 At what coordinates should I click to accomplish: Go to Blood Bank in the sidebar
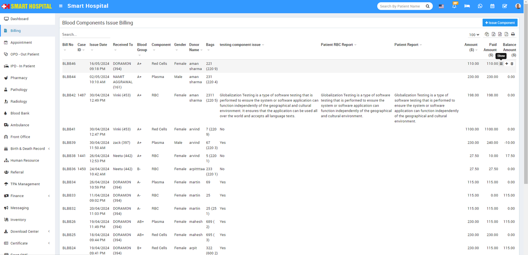pos(20,113)
